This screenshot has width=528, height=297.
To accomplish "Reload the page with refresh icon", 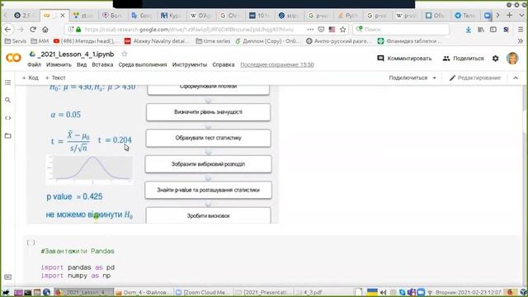I will 33,30.
